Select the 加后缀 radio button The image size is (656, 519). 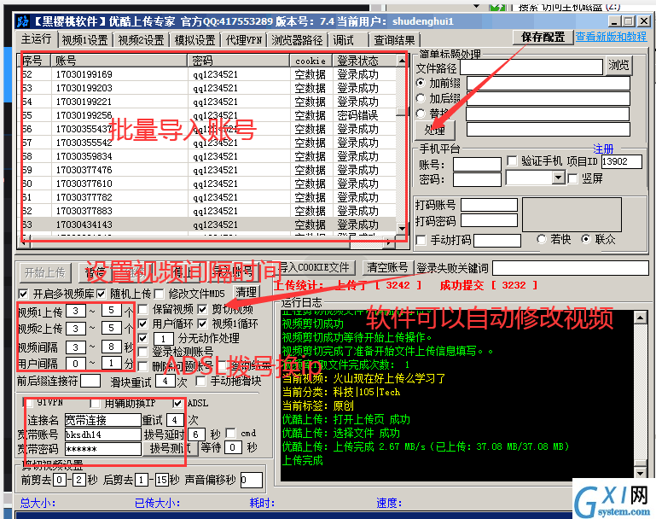coord(421,98)
